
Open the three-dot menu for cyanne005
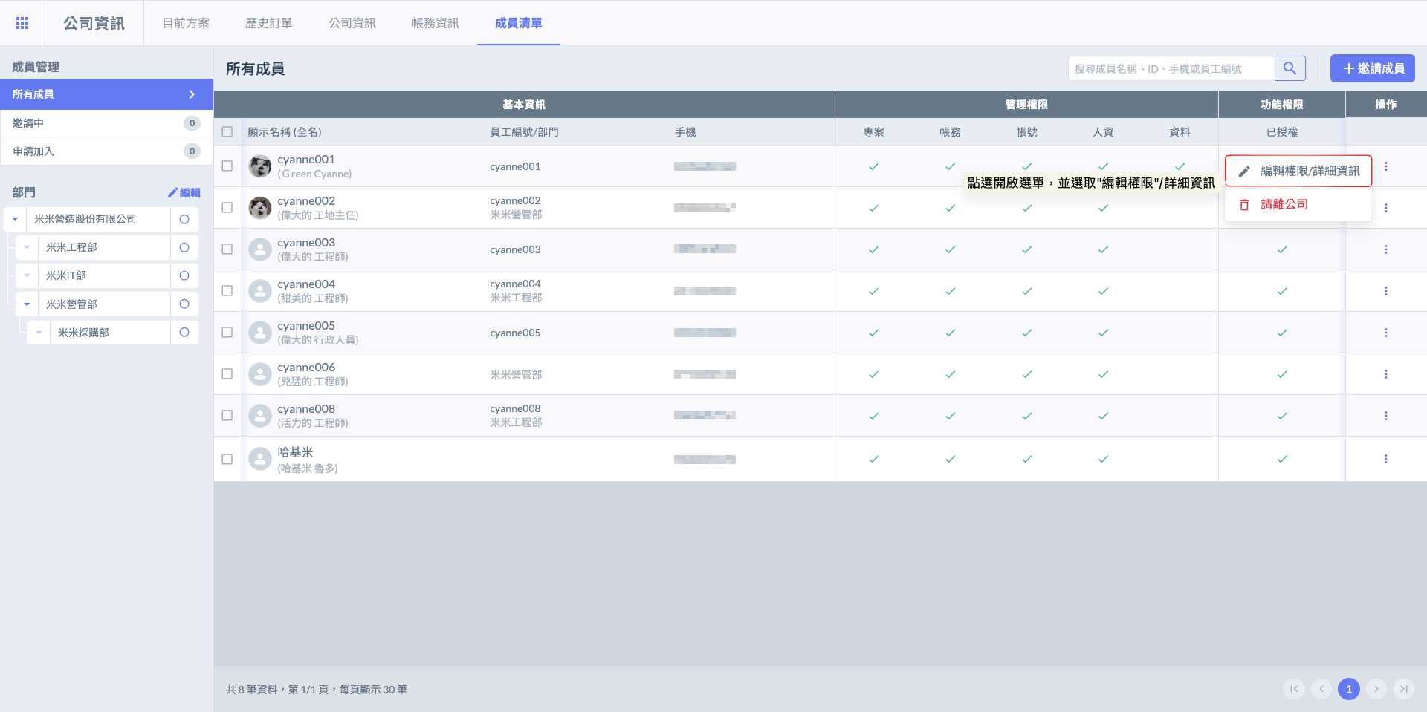point(1385,333)
